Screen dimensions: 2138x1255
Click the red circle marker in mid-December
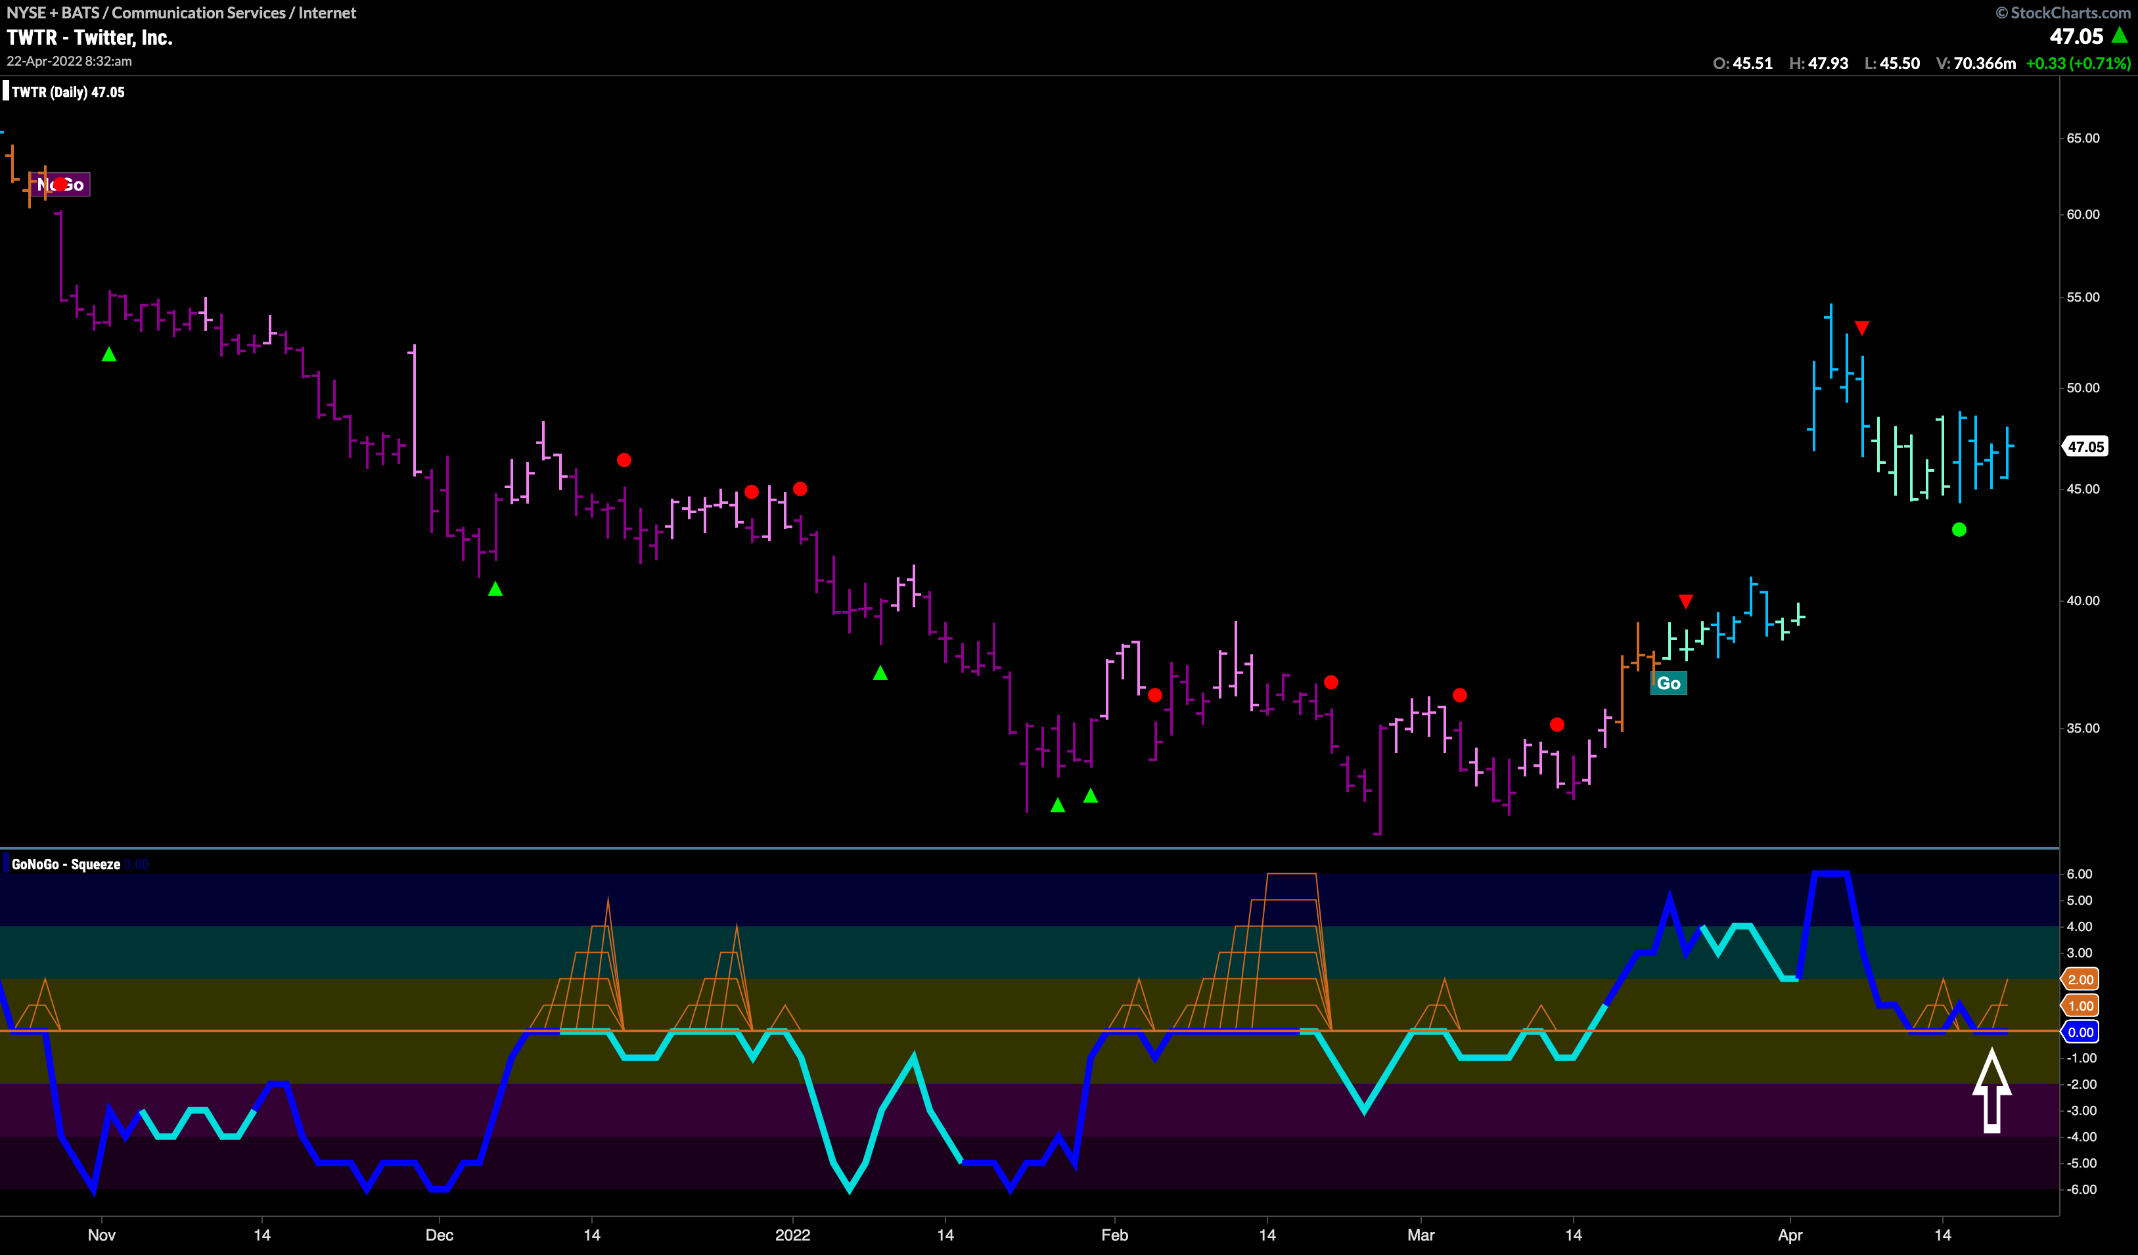click(624, 460)
